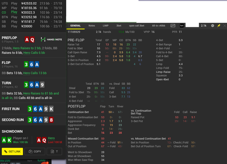Click the VPIP value 16

tap(153, 32)
